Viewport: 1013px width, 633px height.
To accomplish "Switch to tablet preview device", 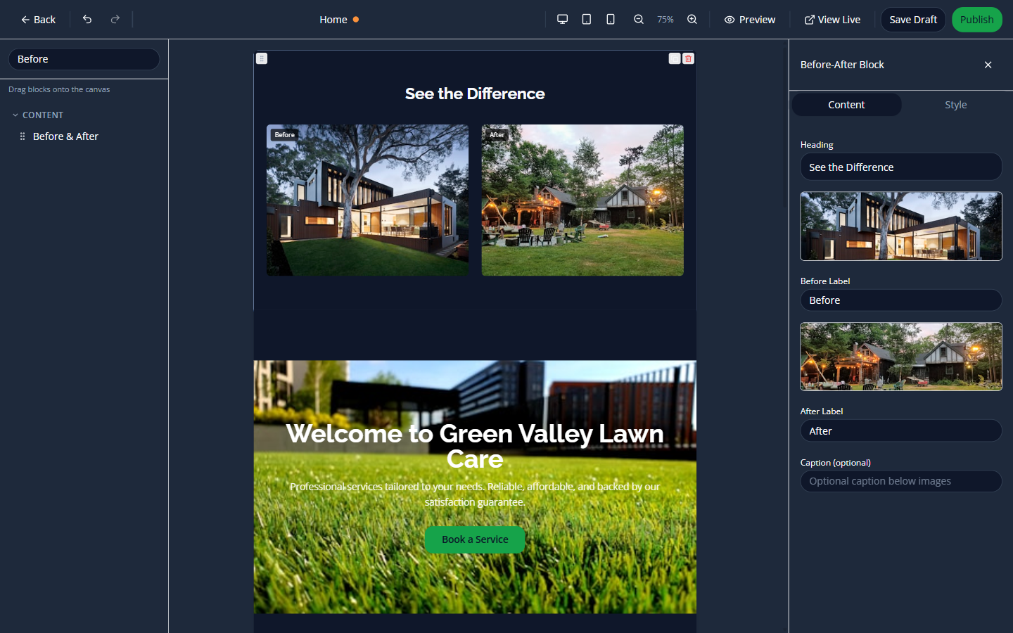I will (x=586, y=20).
